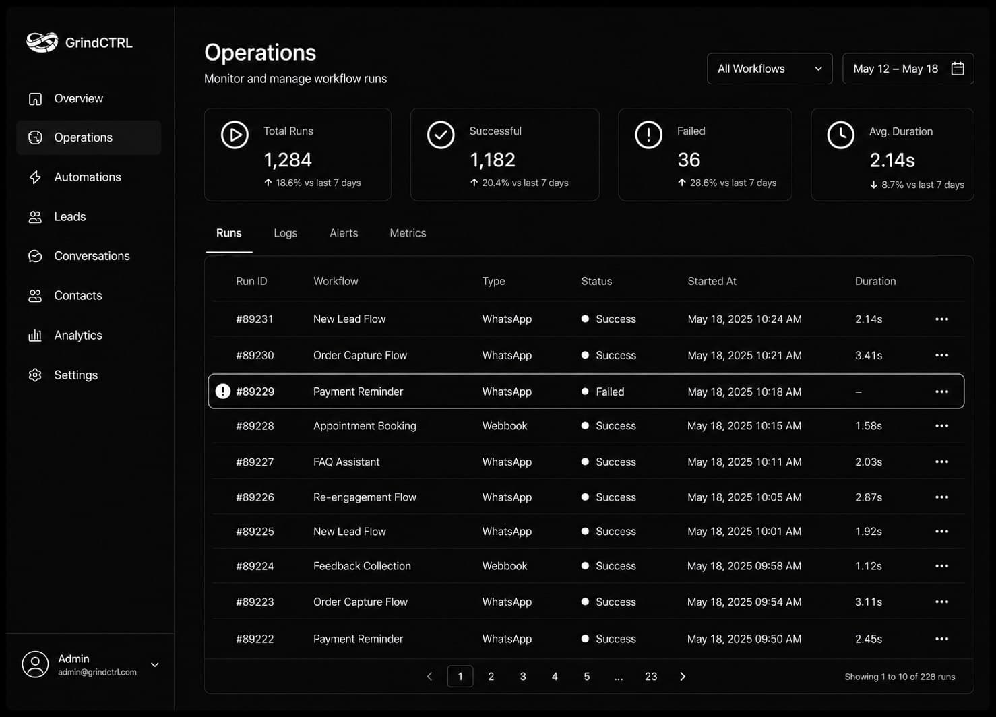The image size is (996, 717).
Task: Sort by the Status column header
Action: (597, 282)
